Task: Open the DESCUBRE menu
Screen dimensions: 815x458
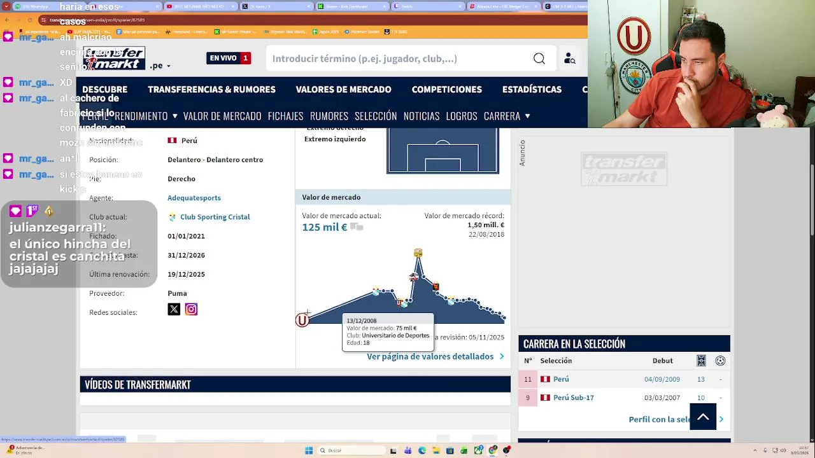Action: click(x=104, y=90)
